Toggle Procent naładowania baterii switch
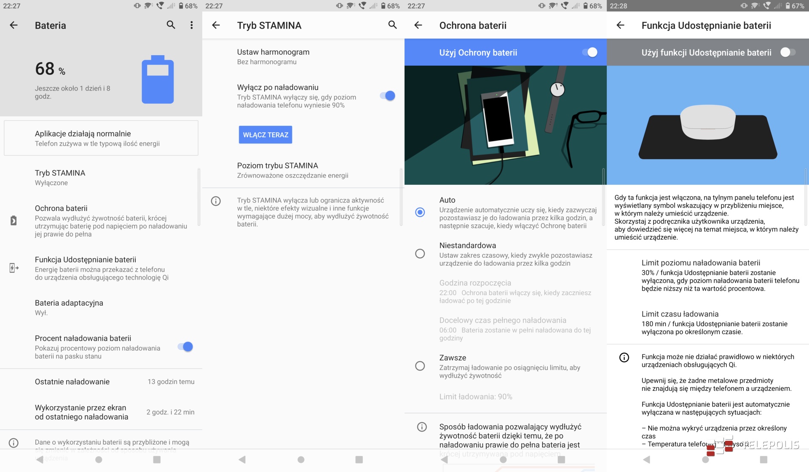 click(x=185, y=347)
